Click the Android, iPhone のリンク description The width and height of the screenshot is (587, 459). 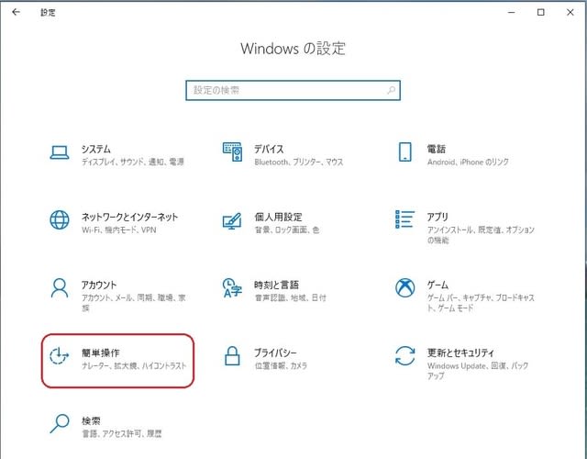point(468,162)
